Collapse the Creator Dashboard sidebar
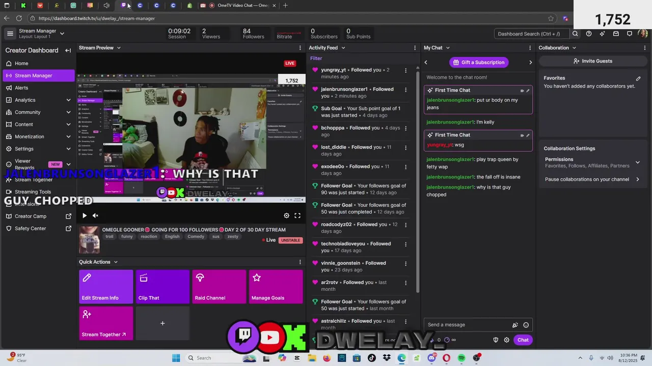 (68, 50)
